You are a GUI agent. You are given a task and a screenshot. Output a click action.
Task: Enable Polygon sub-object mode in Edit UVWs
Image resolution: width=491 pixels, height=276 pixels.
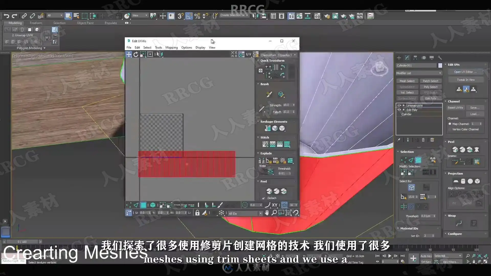(143, 205)
